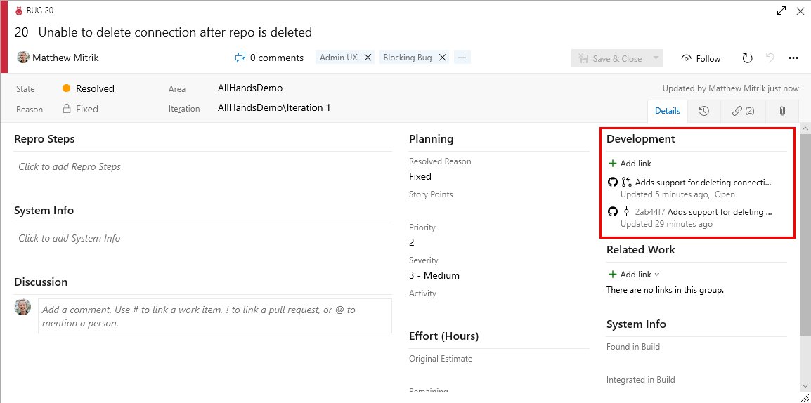This screenshot has width=811, height=403.
Task: Open the comments discussion icon
Action: [240, 58]
